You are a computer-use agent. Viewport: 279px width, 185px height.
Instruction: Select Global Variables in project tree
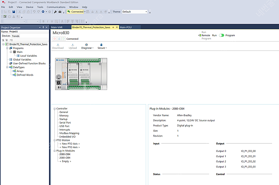pos(22,60)
